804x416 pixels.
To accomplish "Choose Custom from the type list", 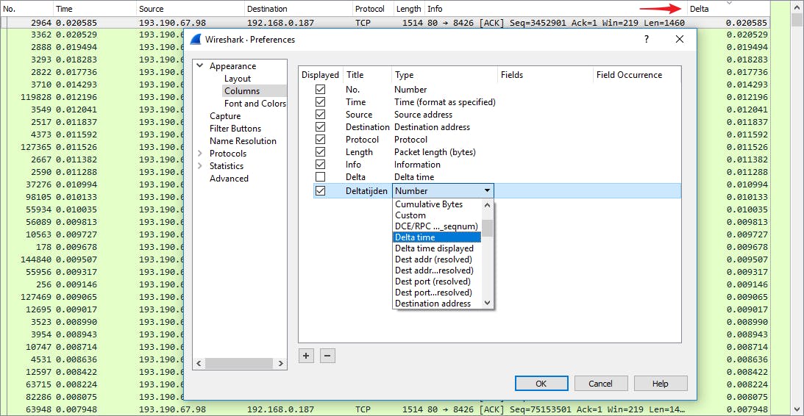I will [437, 215].
